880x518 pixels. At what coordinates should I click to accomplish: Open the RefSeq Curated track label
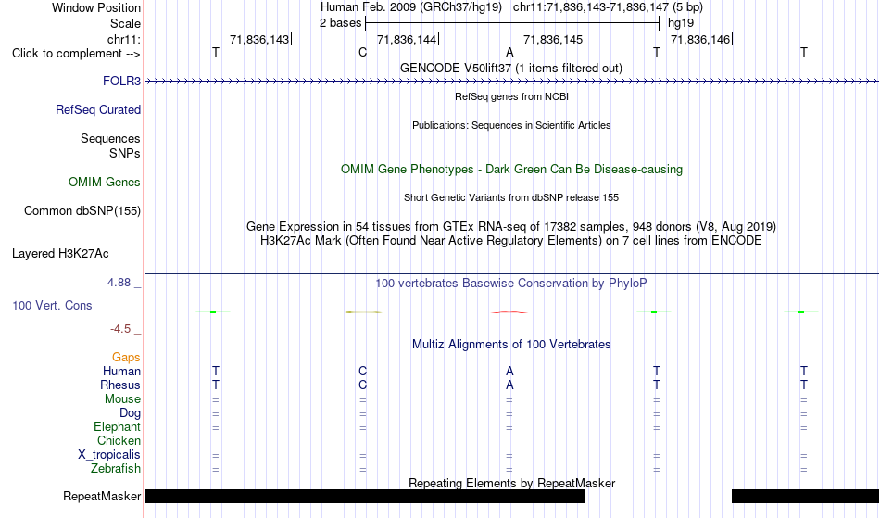pyautogui.click(x=97, y=109)
